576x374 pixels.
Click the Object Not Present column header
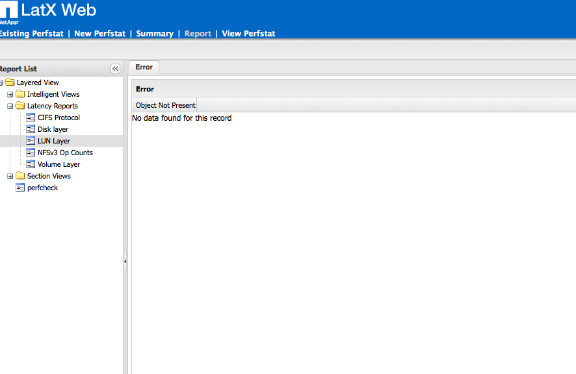click(164, 105)
